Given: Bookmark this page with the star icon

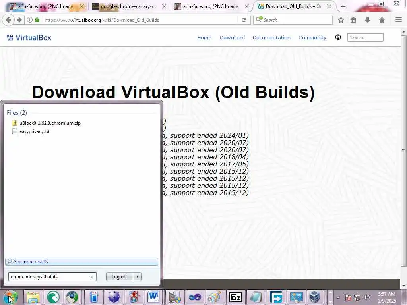Looking at the screenshot, I should 341,20.
